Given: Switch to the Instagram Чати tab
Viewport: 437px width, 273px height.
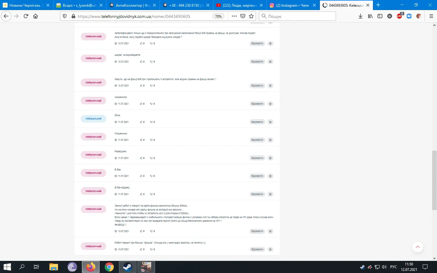Looking at the screenshot, I should click(x=293, y=5).
